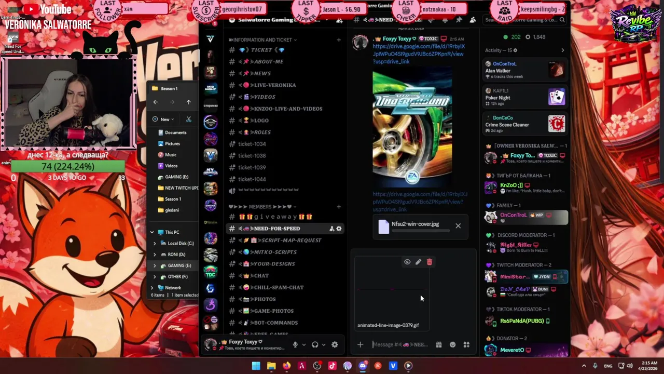The height and width of the screenshot is (374, 664).
Task: Select member Rs6PaNdA(PUBG) in member list
Action: [525, 321]
